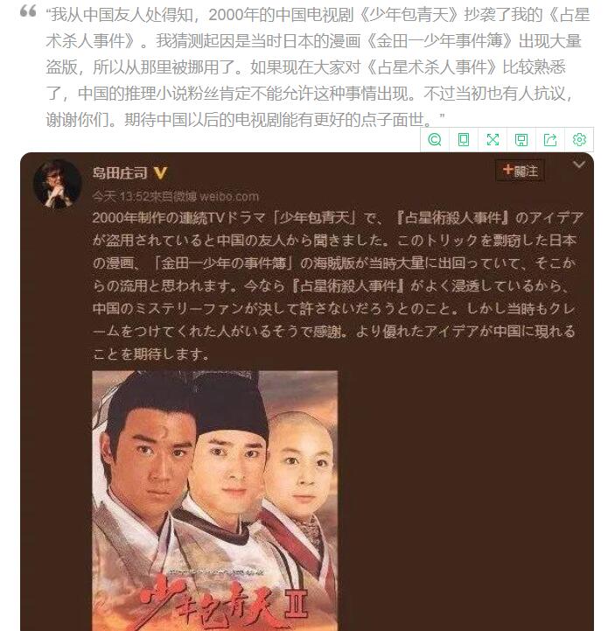This screenshot has height=631, width=615.
Task: Click 《金田一少年事件簿》 in the quote
Action: (x=441, y=41)
